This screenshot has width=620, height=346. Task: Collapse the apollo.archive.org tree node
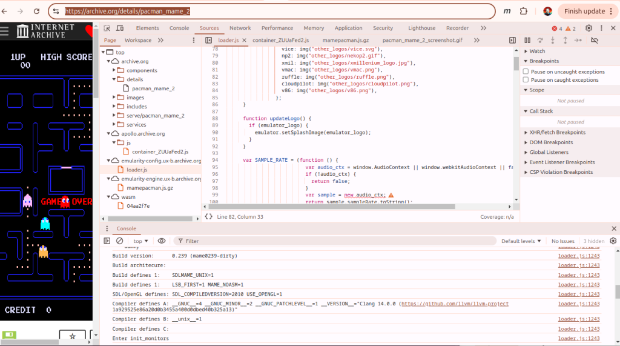point(108,133)
